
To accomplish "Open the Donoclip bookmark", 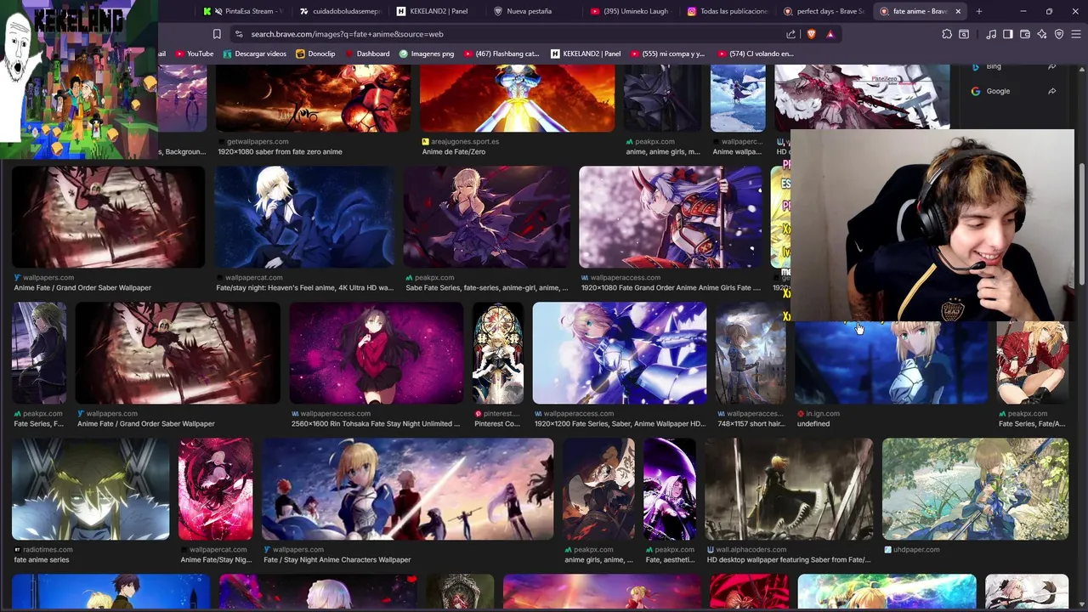I will tap(315, 54).
